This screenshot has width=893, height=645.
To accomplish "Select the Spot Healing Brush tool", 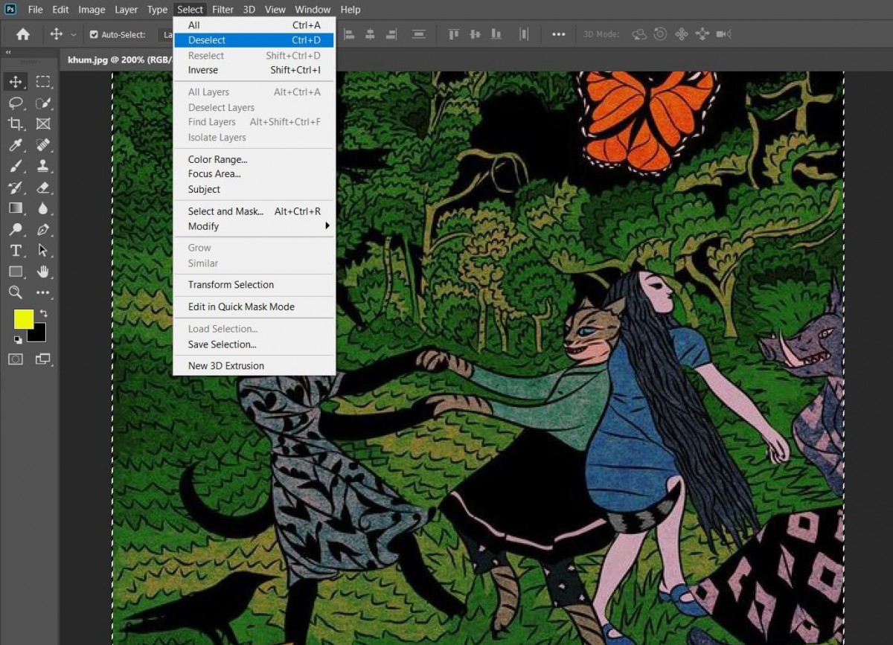I will click(43, 144).
